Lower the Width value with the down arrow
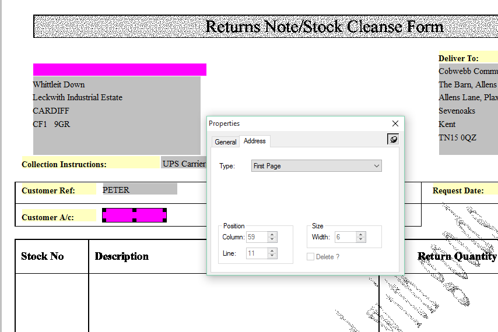Image resolution: width=498 pixels, height=332 pixels. pos(360,240)
